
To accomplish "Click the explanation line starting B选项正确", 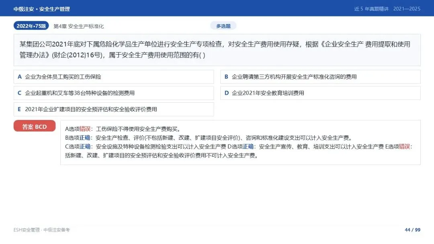I will [x=209, y=138].
